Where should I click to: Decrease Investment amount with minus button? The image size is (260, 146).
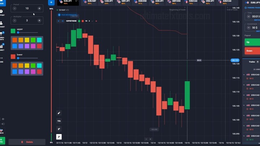pos(248,28)
